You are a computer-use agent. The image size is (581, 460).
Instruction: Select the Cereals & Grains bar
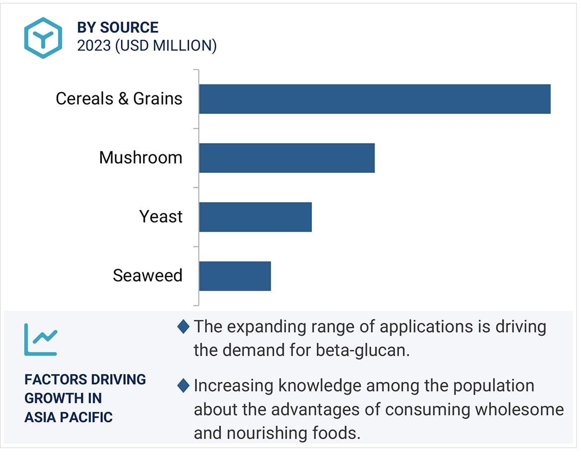[x=374, y=99]
